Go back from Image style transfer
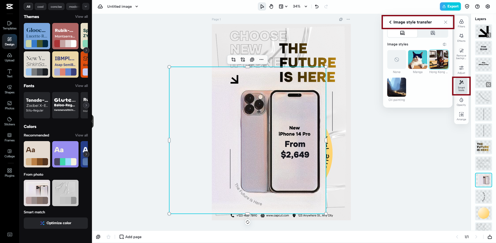 point(390,22)
